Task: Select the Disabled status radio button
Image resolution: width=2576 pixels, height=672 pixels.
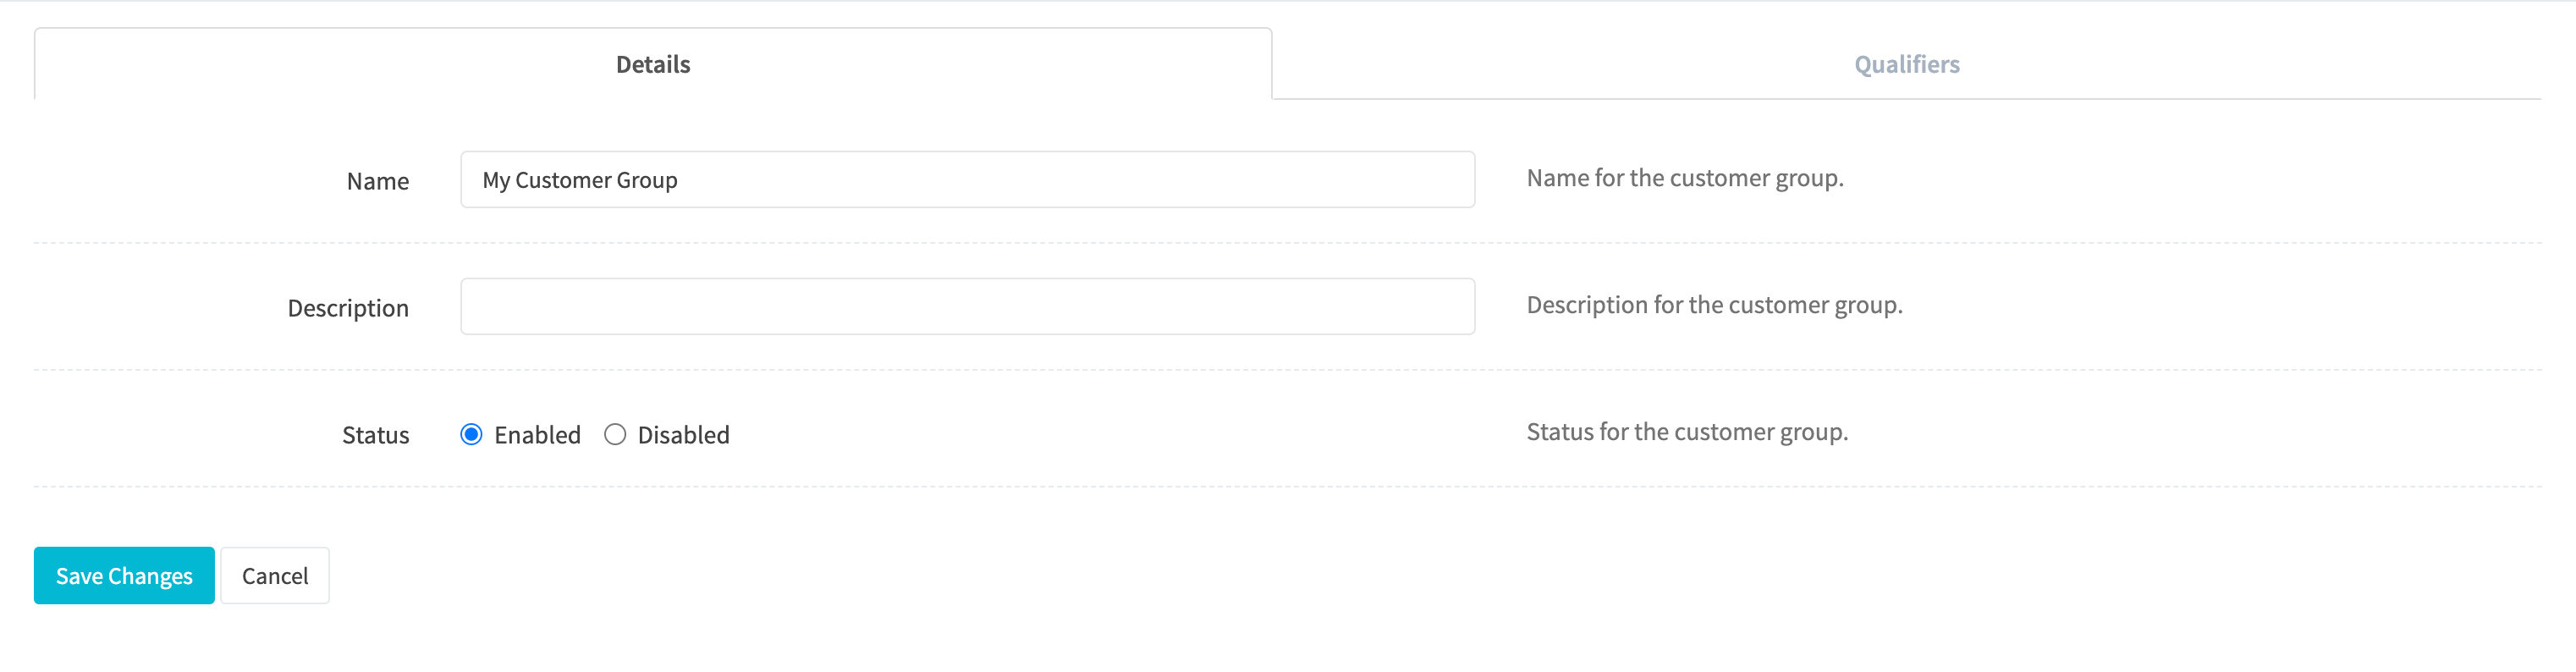Action: click(615, 434)
